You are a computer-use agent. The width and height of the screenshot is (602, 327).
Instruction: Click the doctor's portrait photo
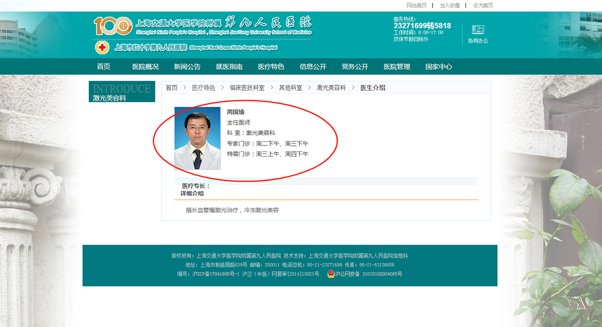point(197,138)
